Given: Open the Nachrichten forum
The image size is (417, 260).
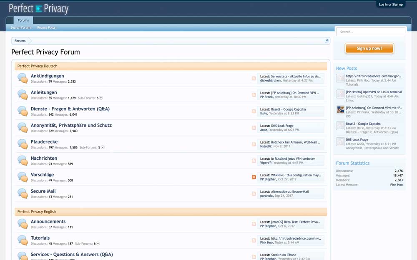Looking at the screenshot, I should click(44, 158).
